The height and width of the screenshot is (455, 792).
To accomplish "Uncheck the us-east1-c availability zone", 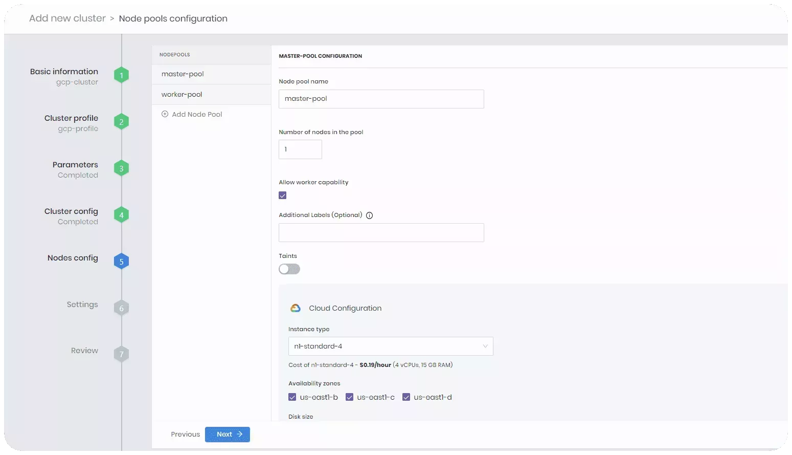I will [x=350, y=397].
